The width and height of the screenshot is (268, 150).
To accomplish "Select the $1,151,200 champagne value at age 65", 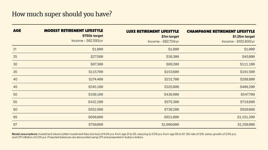I will coord(246,117).
